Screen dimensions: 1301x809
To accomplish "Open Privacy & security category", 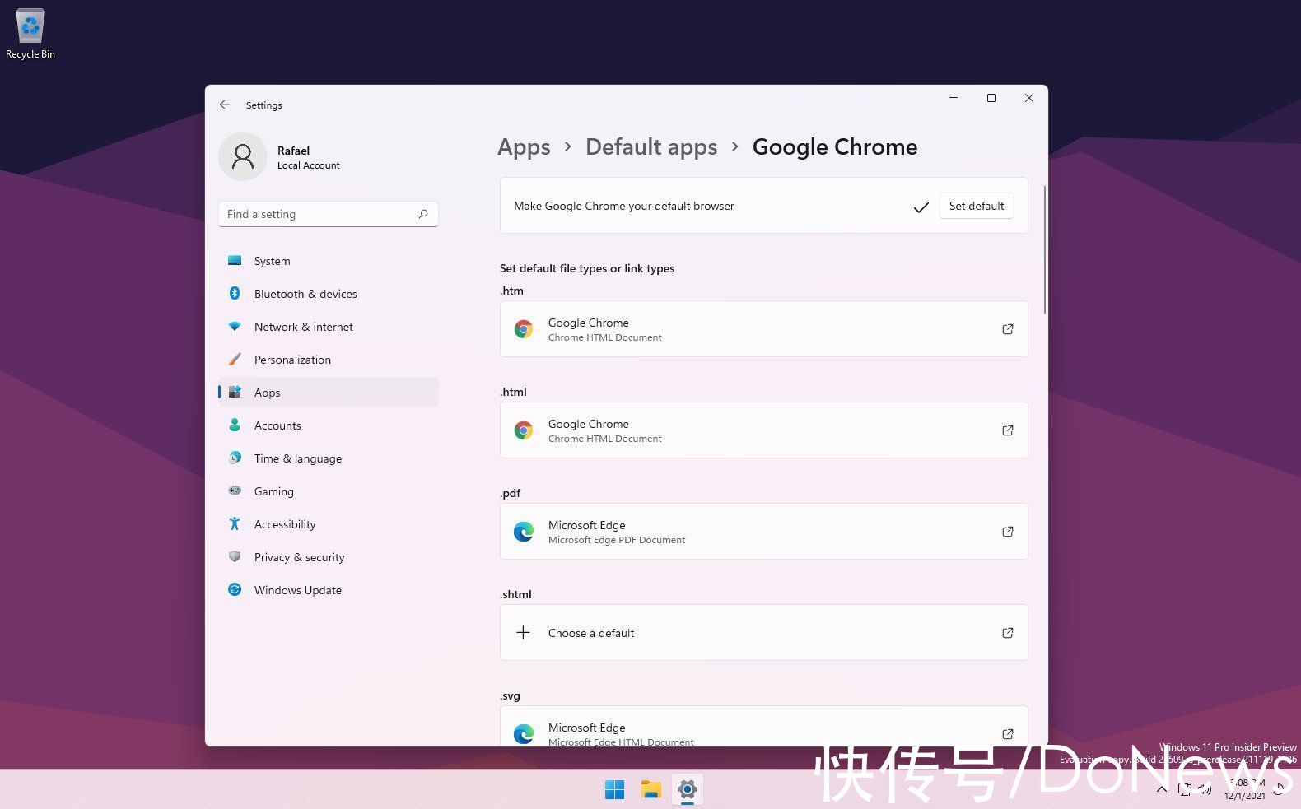I will (x=329, y=557).
